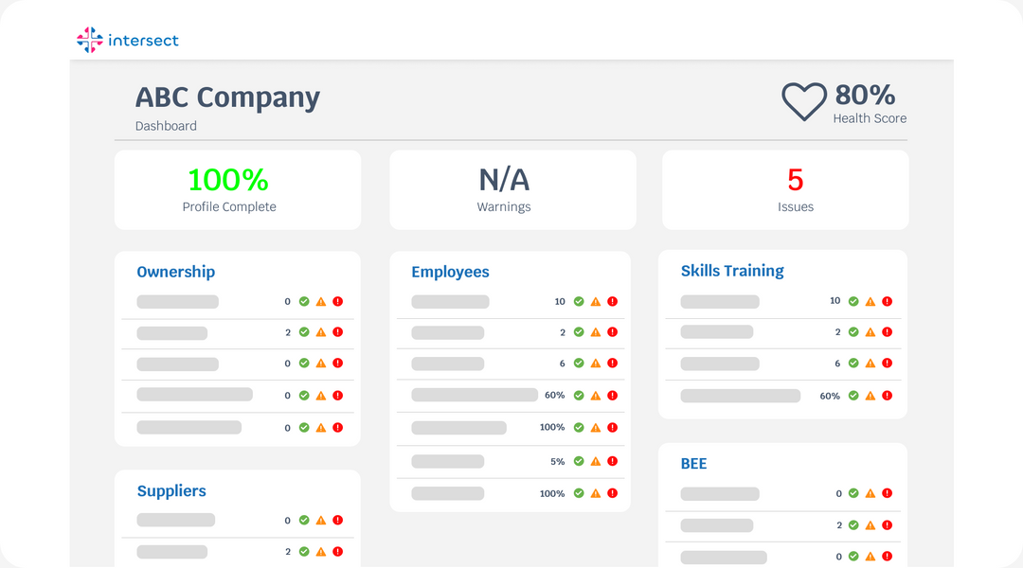Open the Ownership section heading
Viewport: 1023px width, 568px height.
[175, 272]
